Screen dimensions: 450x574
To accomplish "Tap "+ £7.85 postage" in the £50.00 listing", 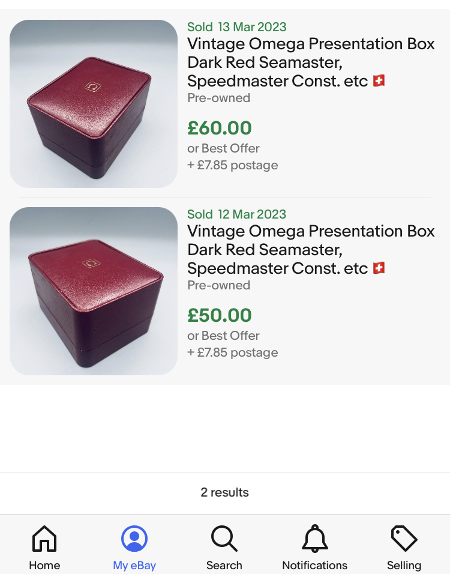I will [x=233, y=352].
